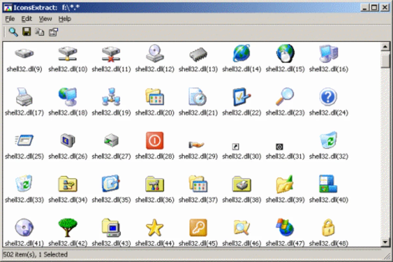Select the gold padlock icon shell32.dll(48)
Viewport: 393px width, 262px height.
point(329,228)
